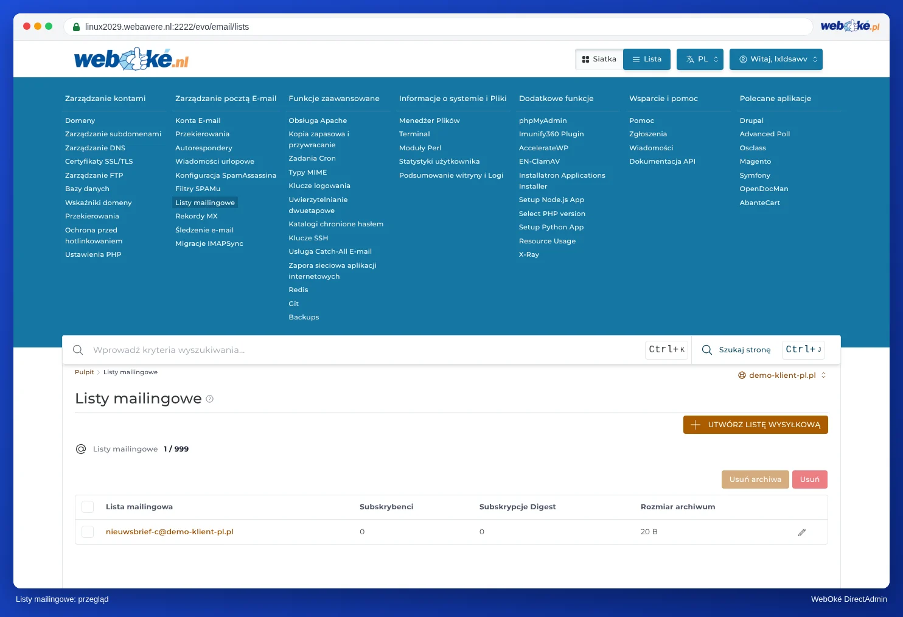Open Select PHP version menu item
The image size is (903, 617).
(552, 214)
